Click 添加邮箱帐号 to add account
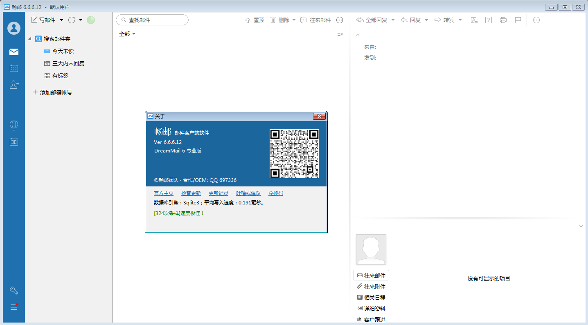The height and width of the screenshot is (325, 588). (56, 92)
